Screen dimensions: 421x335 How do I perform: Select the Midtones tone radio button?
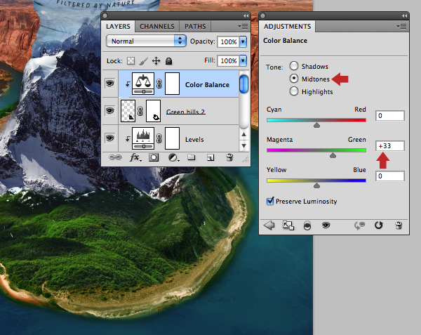pos(294,79)
